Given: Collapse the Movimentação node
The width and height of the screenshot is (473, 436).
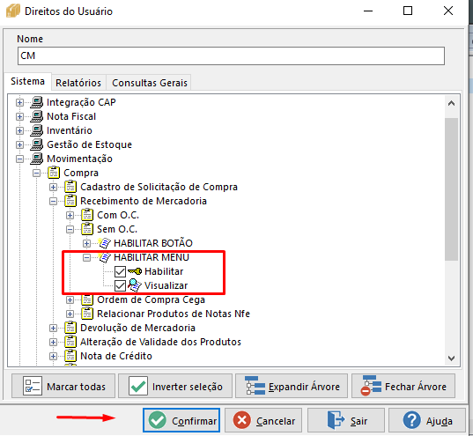Looking at the screenshot, I should click(19, 159).
